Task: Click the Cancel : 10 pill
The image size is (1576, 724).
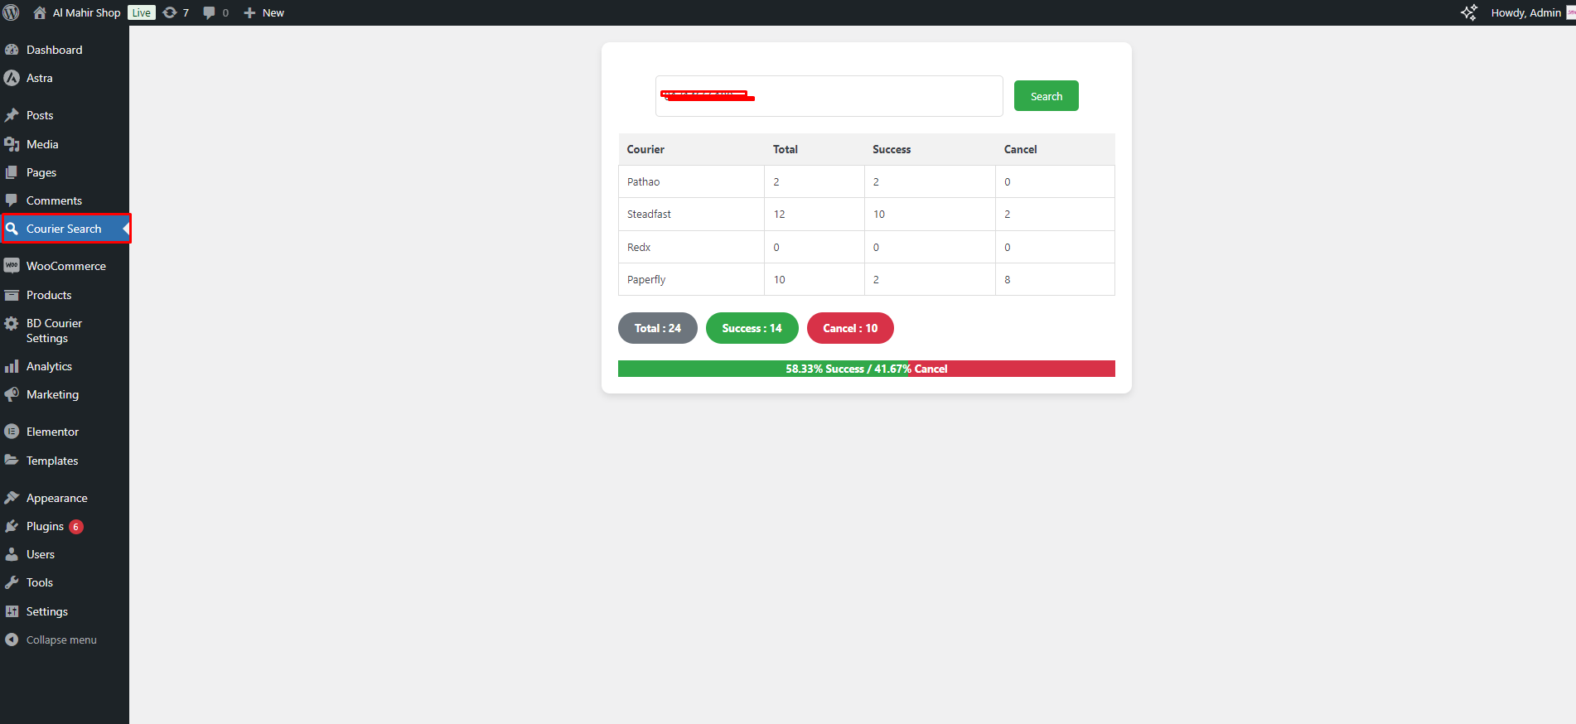Action: 850,328
